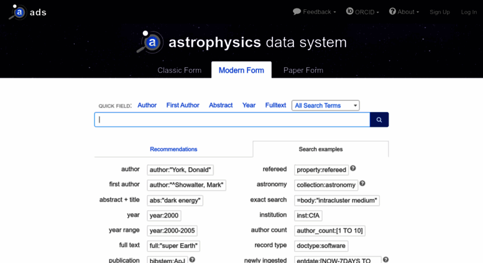Open help icon next to entdate example
The image size is (483, 263).
(385, 260)
